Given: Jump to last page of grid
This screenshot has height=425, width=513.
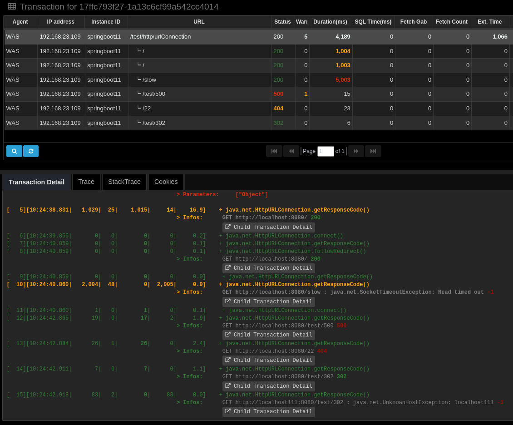Looking at the screenshot, I should (373, 151).
